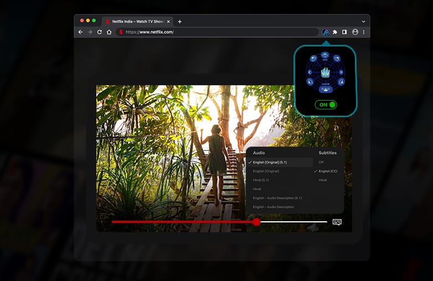Select the top-left speaker icon

313,59
